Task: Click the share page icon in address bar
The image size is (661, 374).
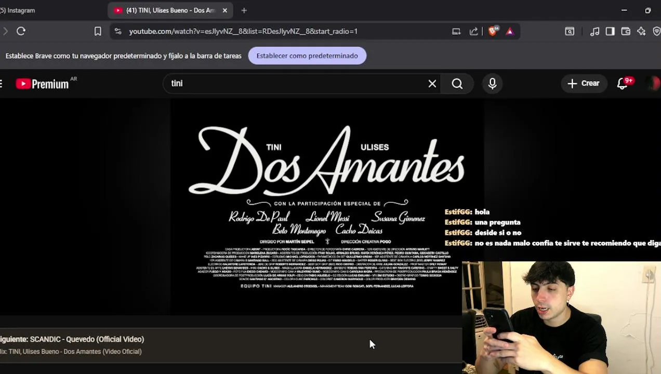Action: point(473,31)
